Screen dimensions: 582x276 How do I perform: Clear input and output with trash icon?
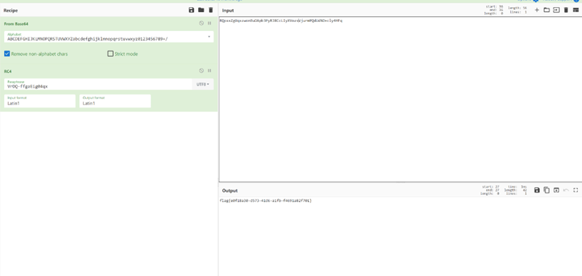(566, 10)
